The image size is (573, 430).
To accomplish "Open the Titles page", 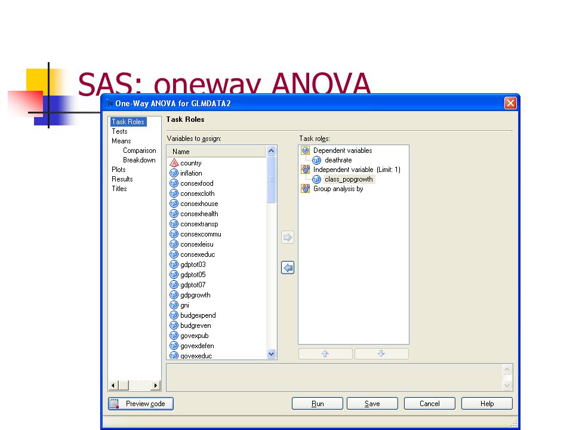I will [x=119, y=188].
